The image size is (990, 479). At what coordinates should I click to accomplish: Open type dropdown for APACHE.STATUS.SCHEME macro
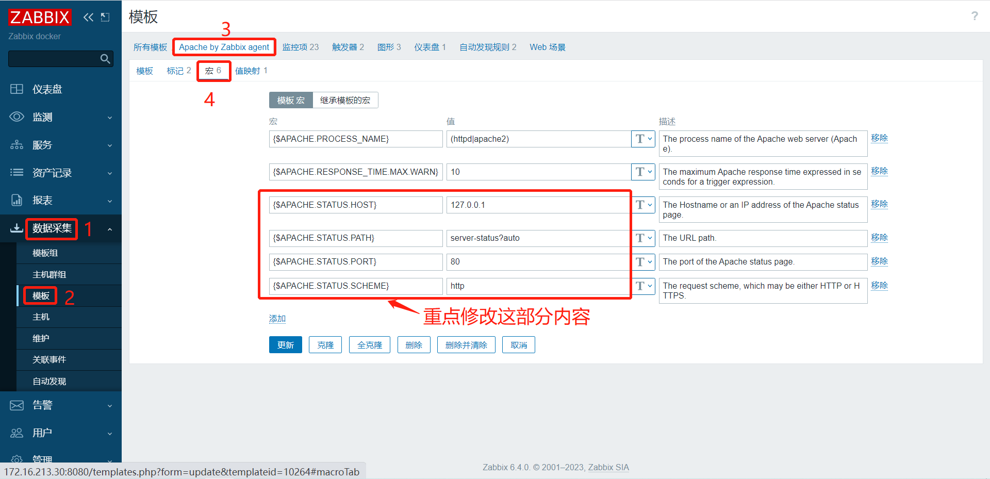[643, 286]
